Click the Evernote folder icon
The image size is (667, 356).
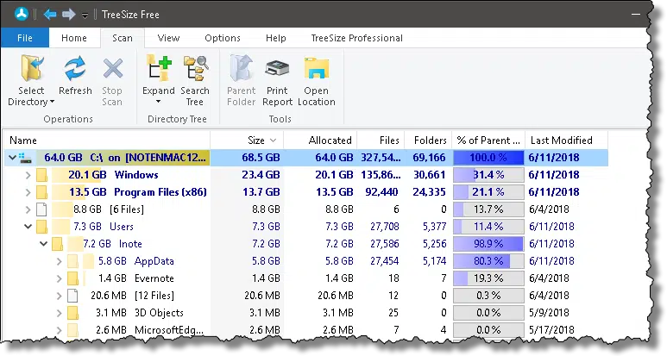[x=72, y=278]
